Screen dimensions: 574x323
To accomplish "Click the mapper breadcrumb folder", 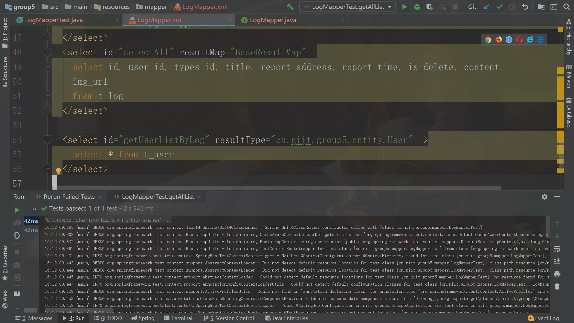I will pos(152,7).
